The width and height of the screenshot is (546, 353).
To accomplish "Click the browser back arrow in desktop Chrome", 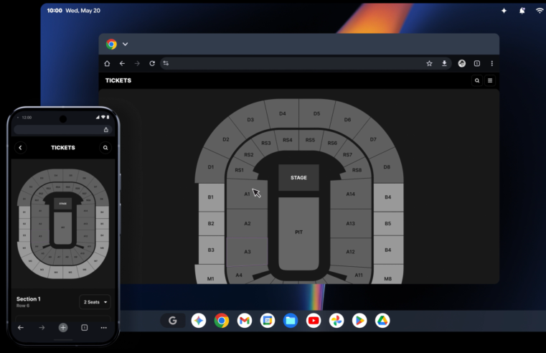I will point(122,63).
